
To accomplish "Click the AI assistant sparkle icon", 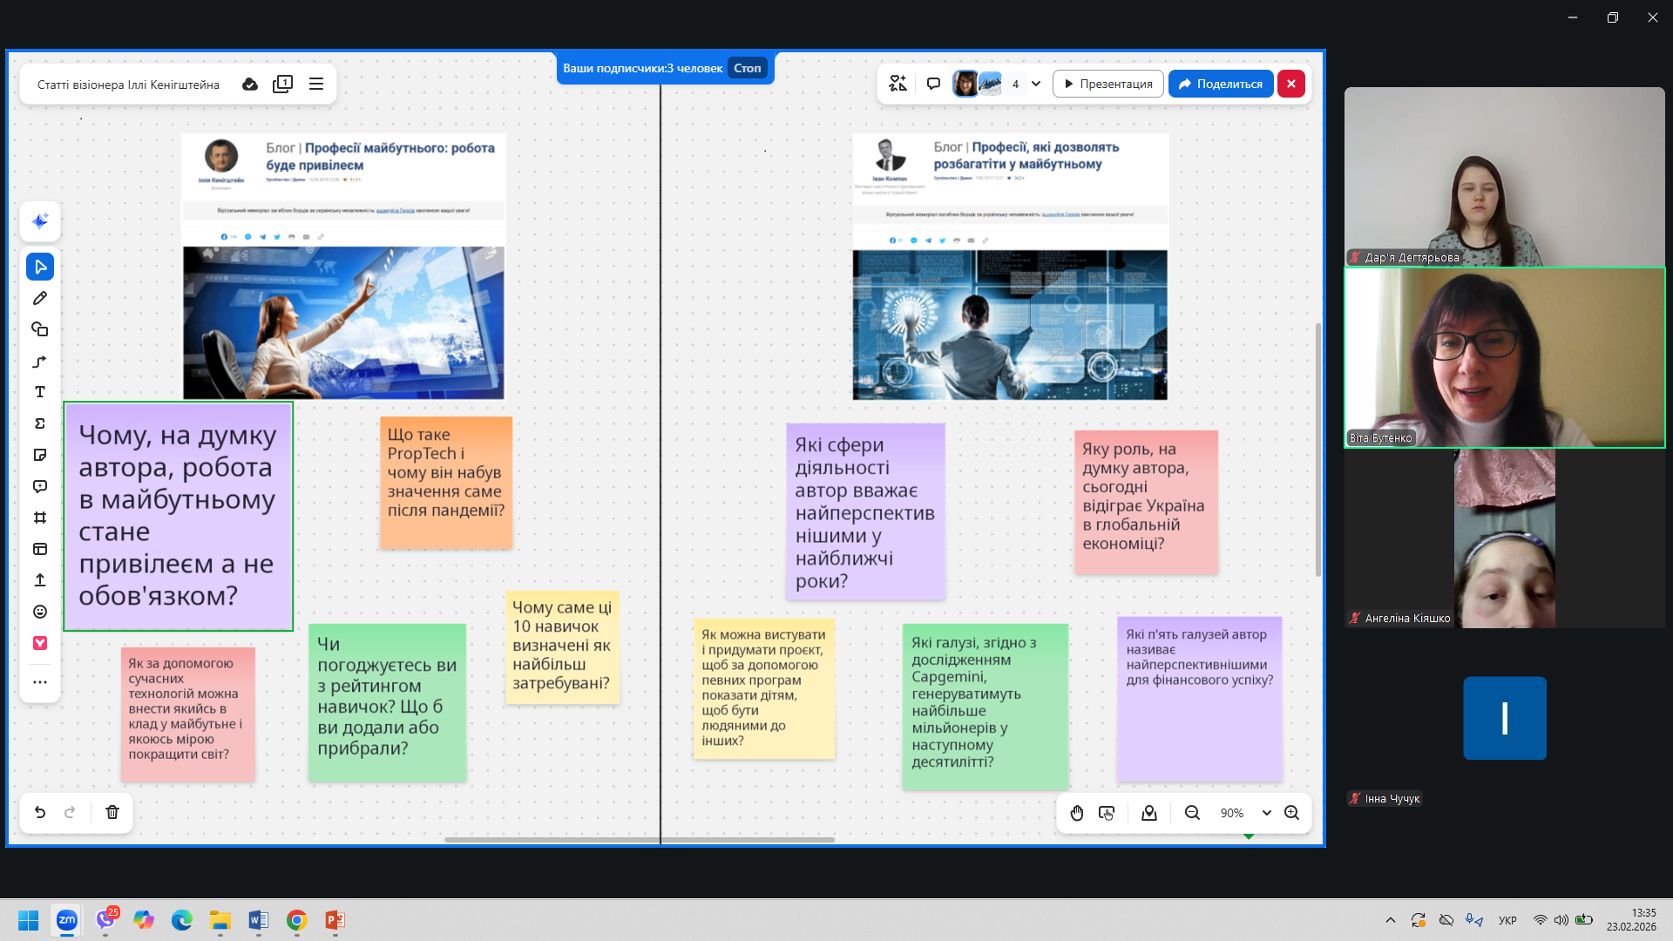I will pyautogui.click(x=40, y=221).
